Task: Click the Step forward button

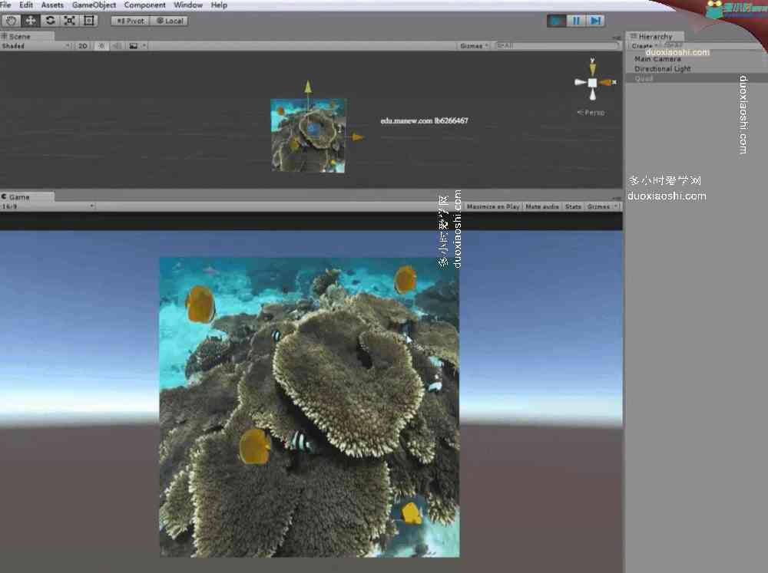Action: pos(595,21)
